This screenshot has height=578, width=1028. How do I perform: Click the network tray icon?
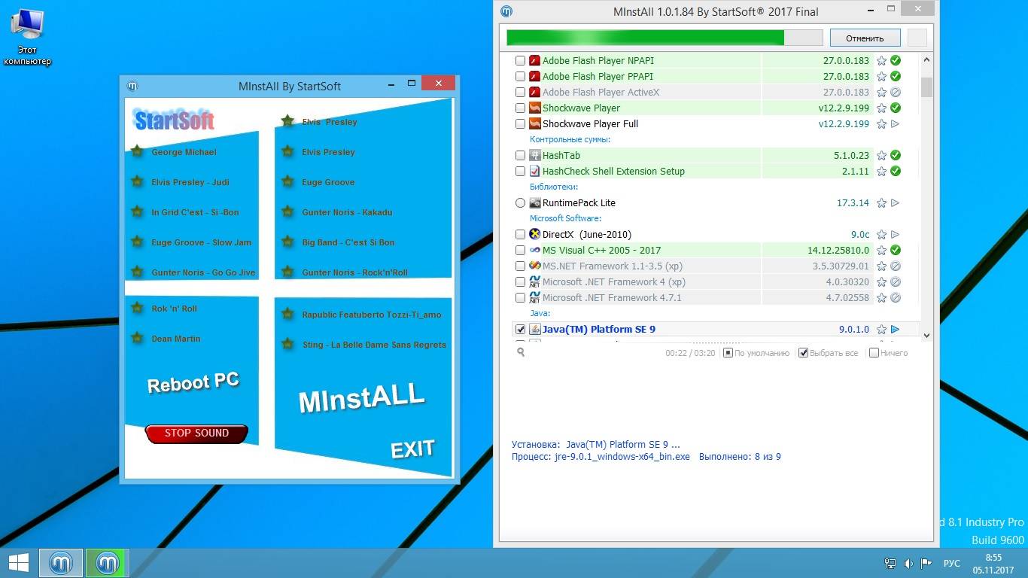pyautogui.click(x=890, y=563)
